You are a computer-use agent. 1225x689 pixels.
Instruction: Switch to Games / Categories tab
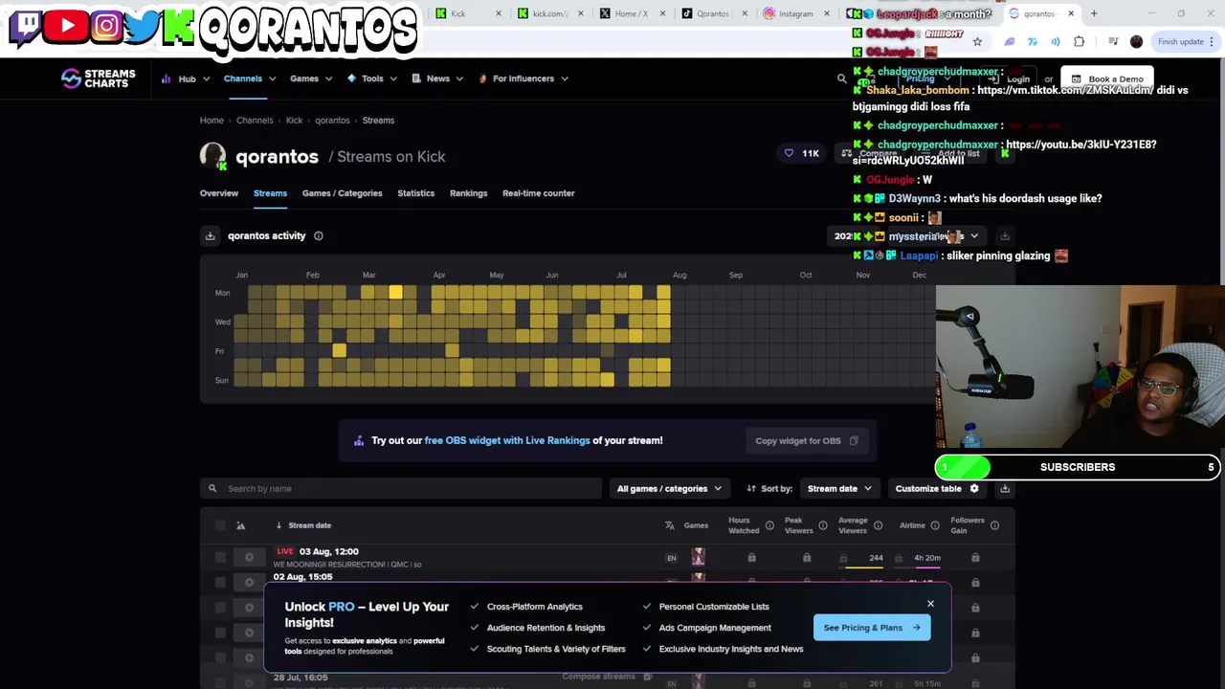[342, 193]
